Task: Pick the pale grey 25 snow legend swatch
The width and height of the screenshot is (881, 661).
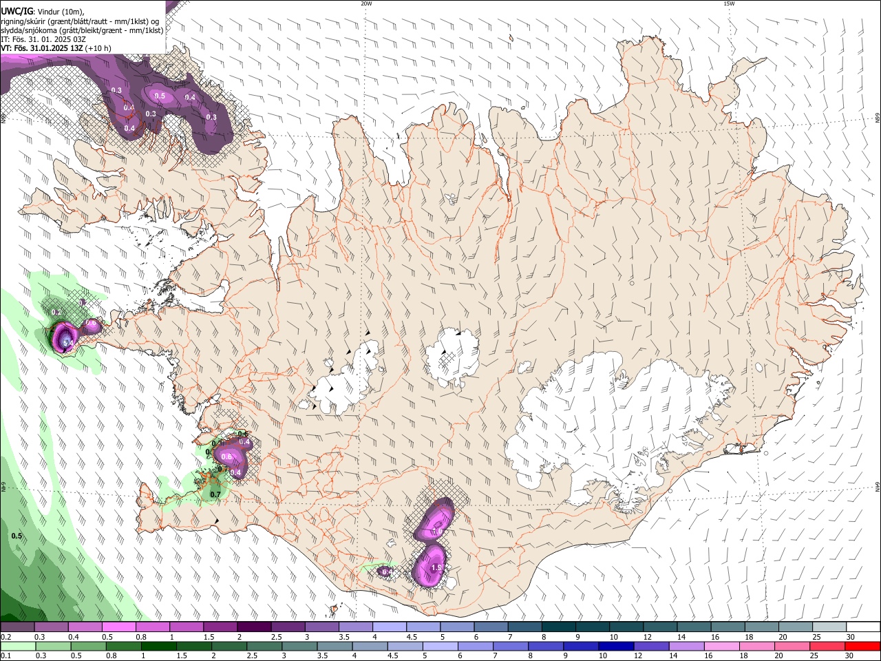Action: [829, 627]
